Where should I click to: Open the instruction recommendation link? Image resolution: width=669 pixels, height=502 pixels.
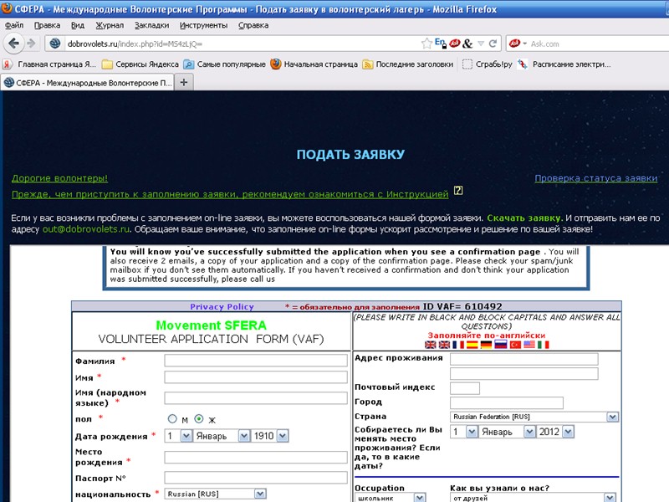(230, 194)
